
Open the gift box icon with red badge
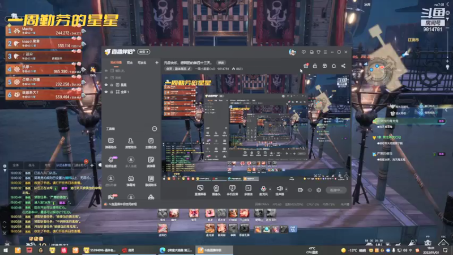click(306, 66)
